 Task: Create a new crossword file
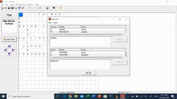(x=2, y=8)
